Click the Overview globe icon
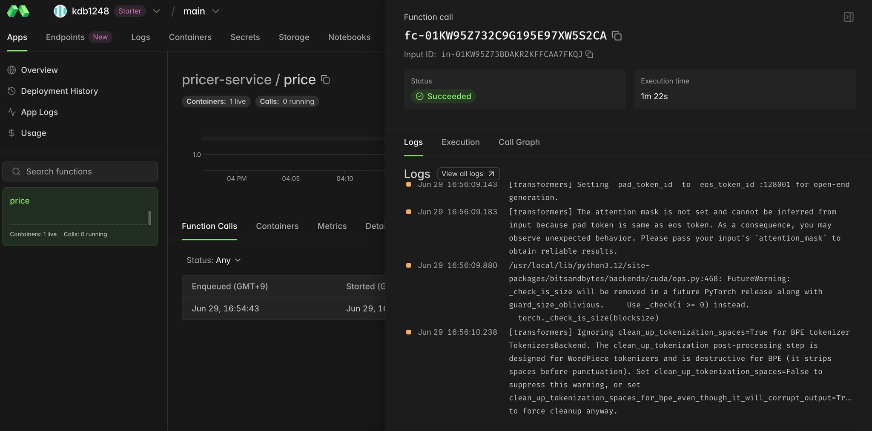 [x=12, y=70]
